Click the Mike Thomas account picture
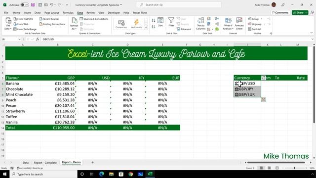This screenshot has height=178, width=316. (274, 4)
